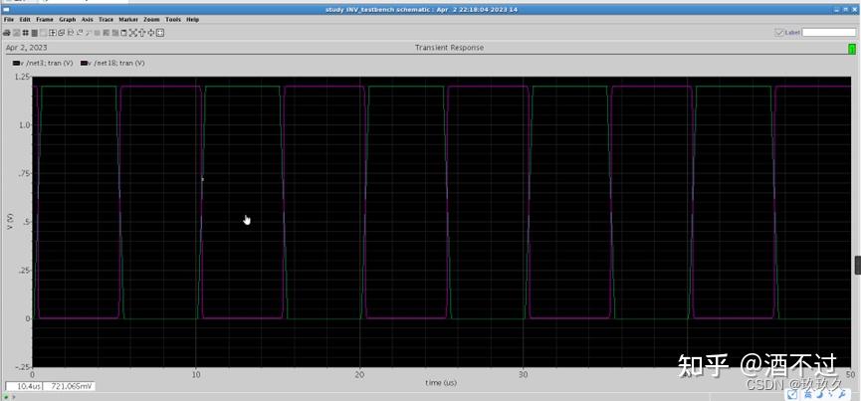Click the last toolbar icon on the right

click(x=160, y=33)
